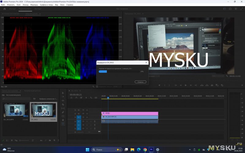Open Lumetri scope settings wrench
The width and height of the screenshot is (245, 153).
93,87
